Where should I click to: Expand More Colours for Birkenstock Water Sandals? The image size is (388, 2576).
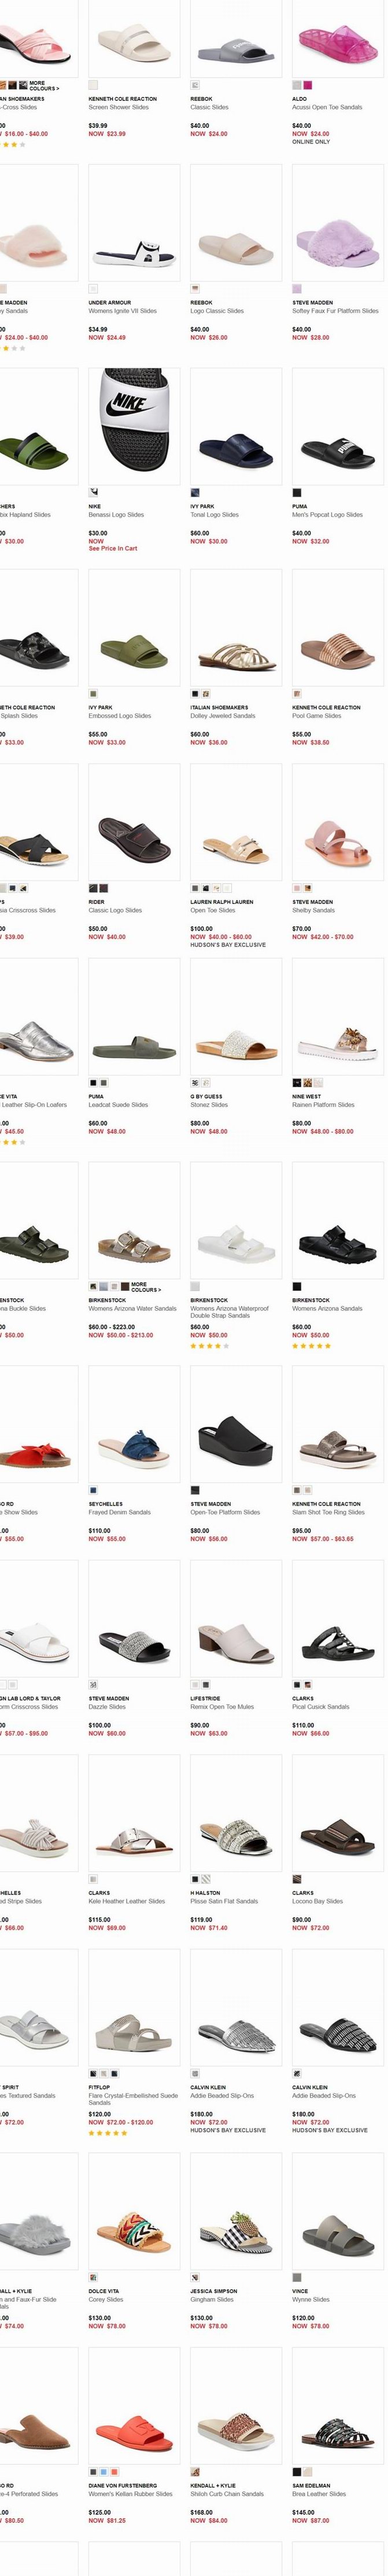pyautogui.click(x=145, y=1286)
